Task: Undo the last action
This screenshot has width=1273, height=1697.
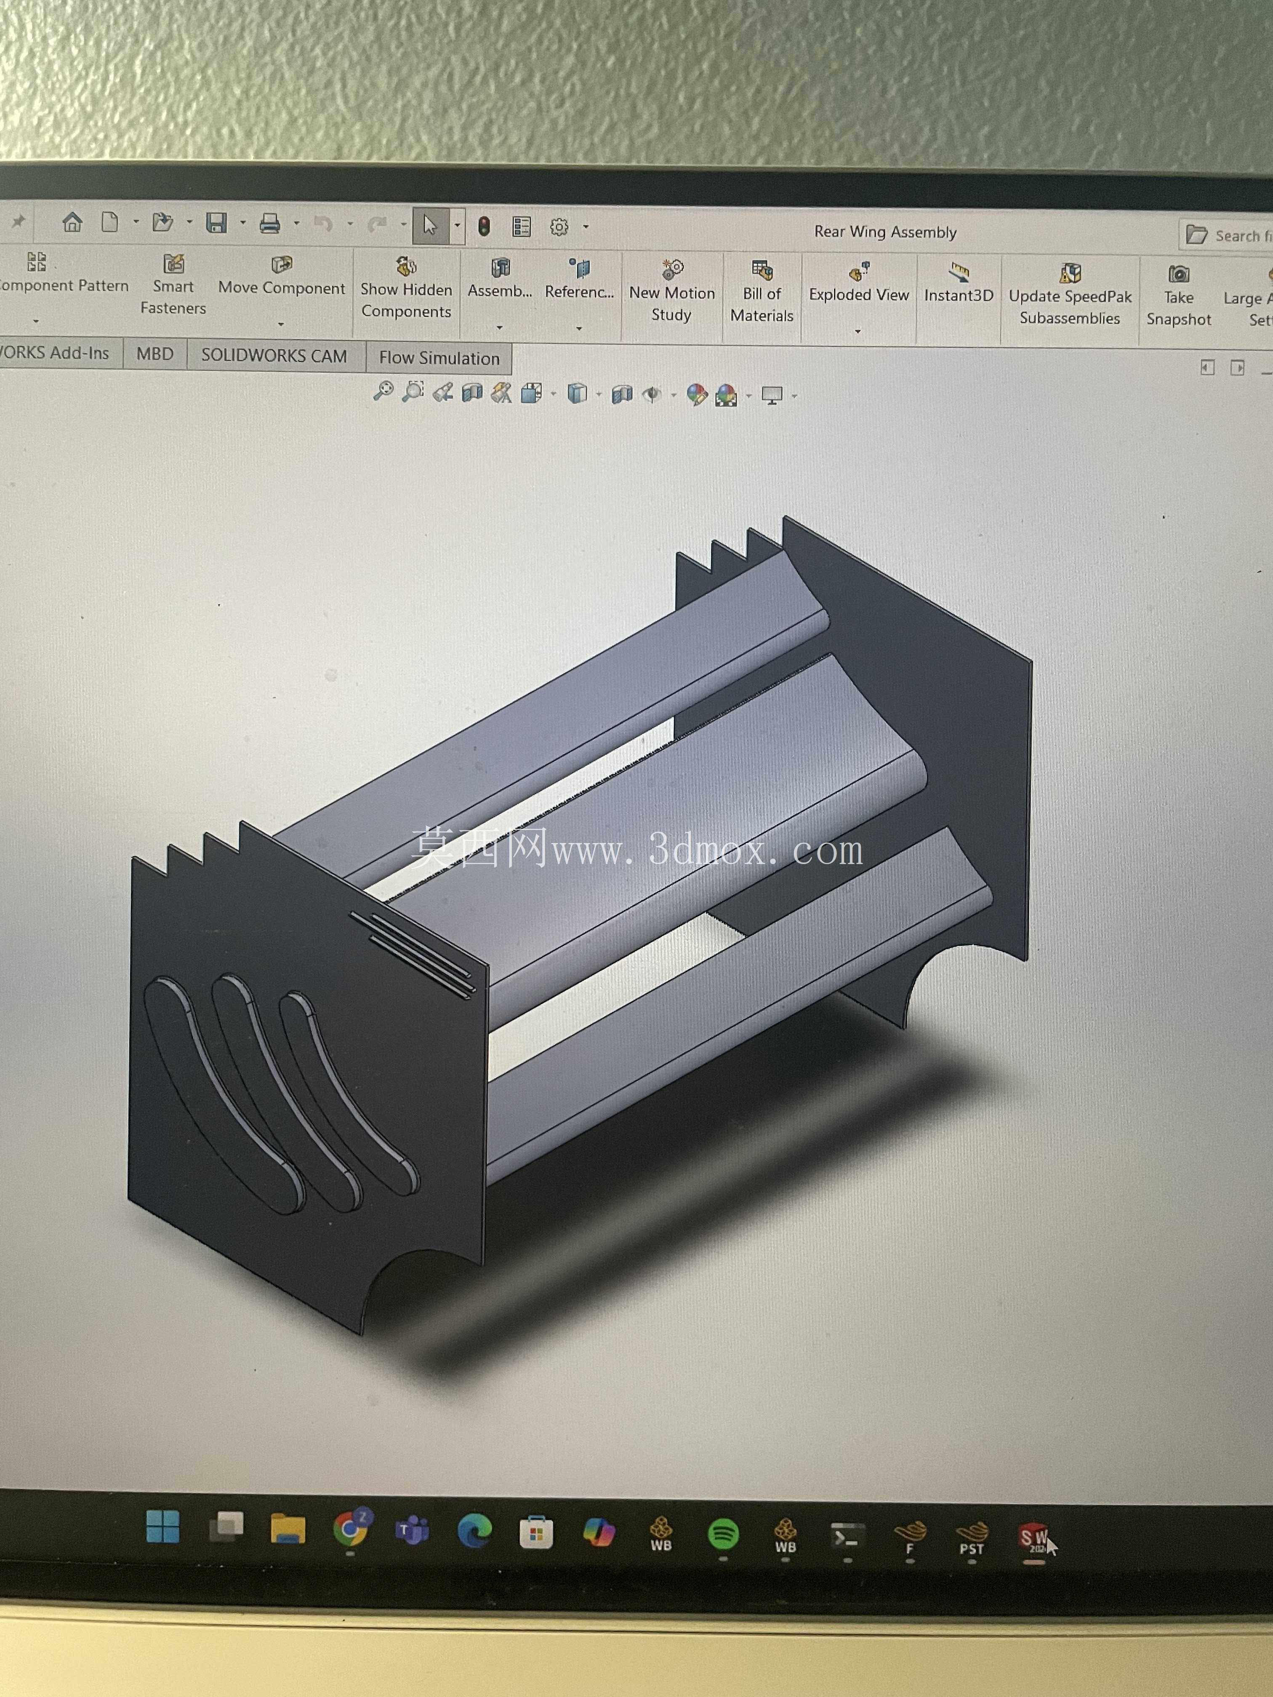Action: tap(323, 224)
